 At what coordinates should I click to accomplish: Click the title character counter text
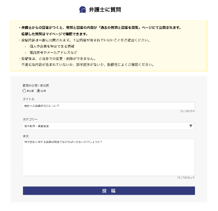(x=187, y=111)
